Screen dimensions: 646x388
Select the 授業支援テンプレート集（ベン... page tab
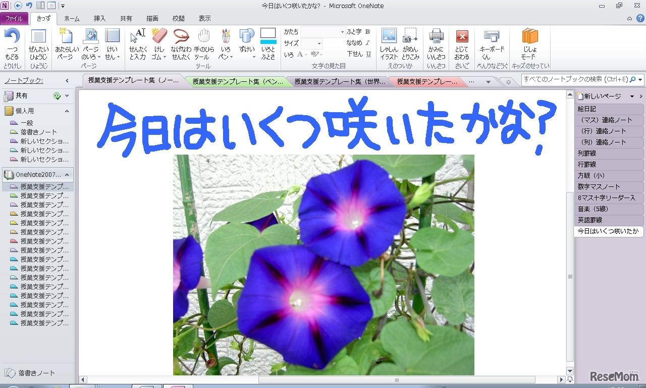tap(235, 80)
